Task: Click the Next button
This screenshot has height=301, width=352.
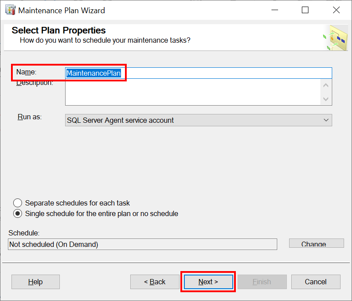Action: (208, 282)
